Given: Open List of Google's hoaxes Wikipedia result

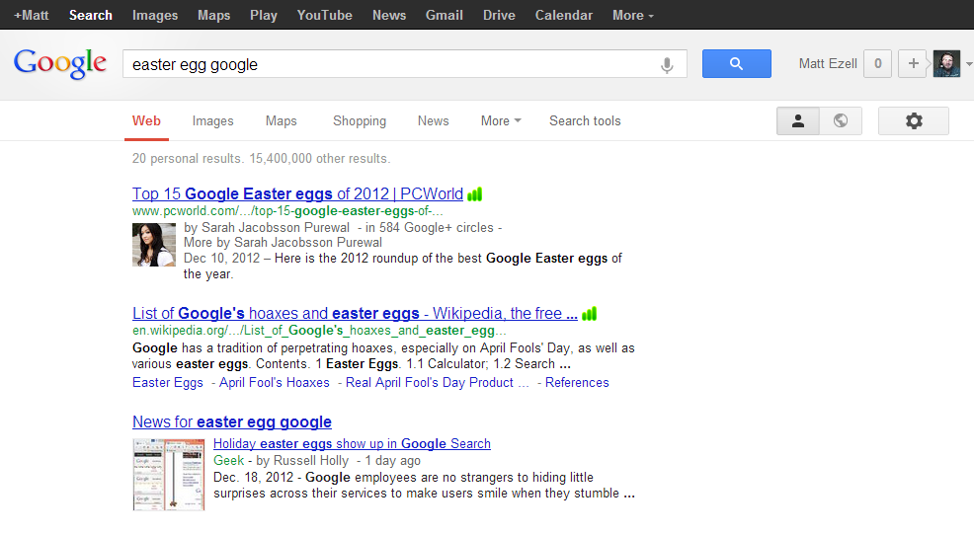Looking at the screenshot, I should pyautogui.click(x=355, y=314).
